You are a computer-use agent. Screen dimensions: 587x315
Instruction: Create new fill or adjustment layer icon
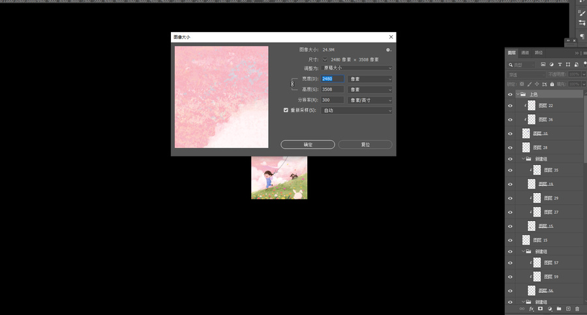click(550, 309)
